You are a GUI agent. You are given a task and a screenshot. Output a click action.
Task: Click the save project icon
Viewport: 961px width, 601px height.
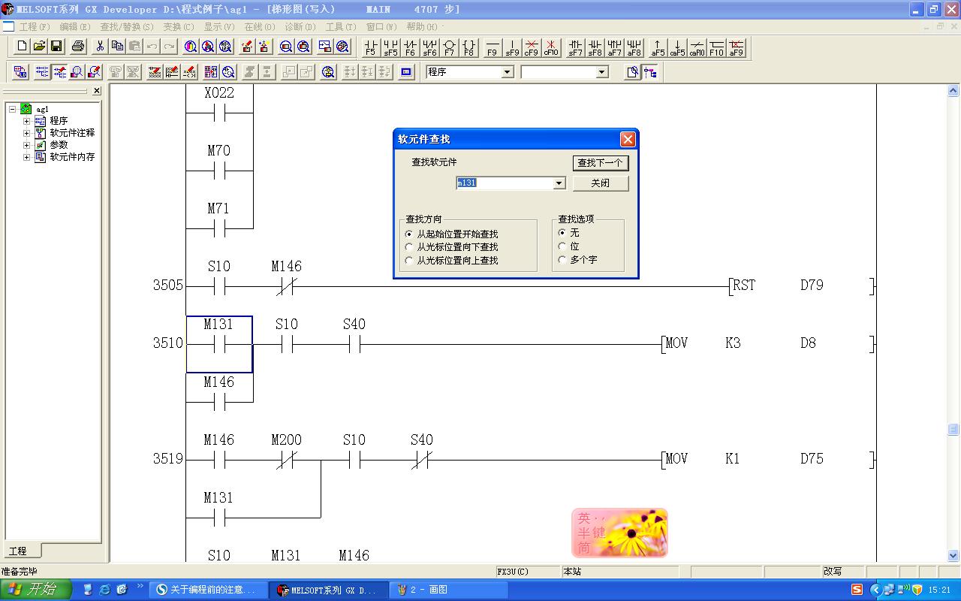56,47
